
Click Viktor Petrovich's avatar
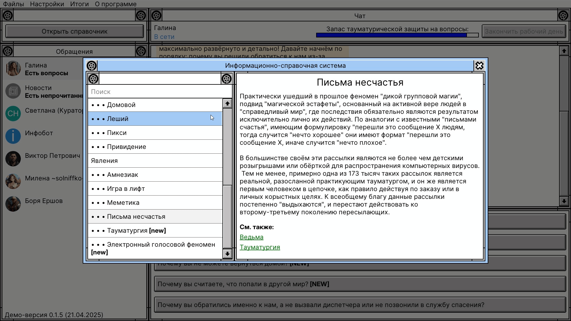[13, 159]
